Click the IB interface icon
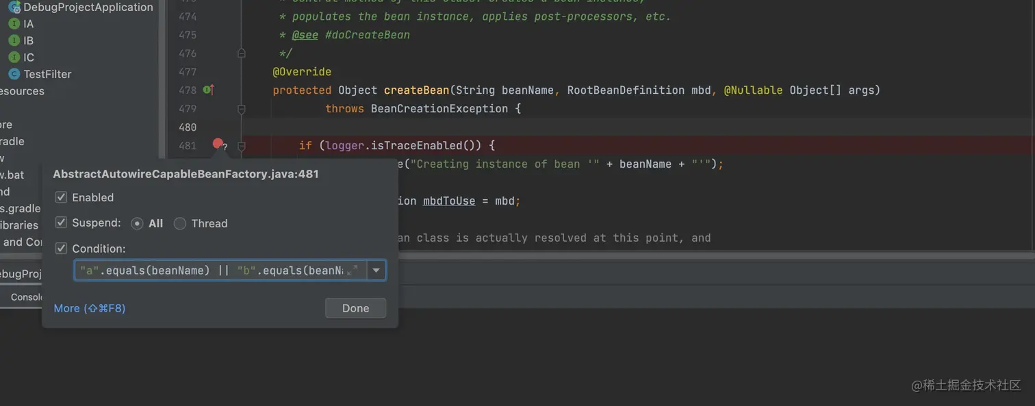Screen dimensions: 1035x406 coord(14,40)
